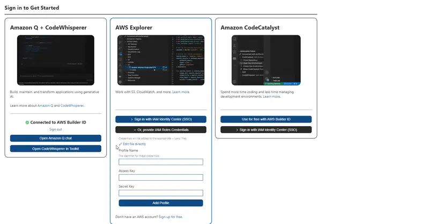
Task: Click the pencil icon beside Edit file directly
Action: (120, 144)
